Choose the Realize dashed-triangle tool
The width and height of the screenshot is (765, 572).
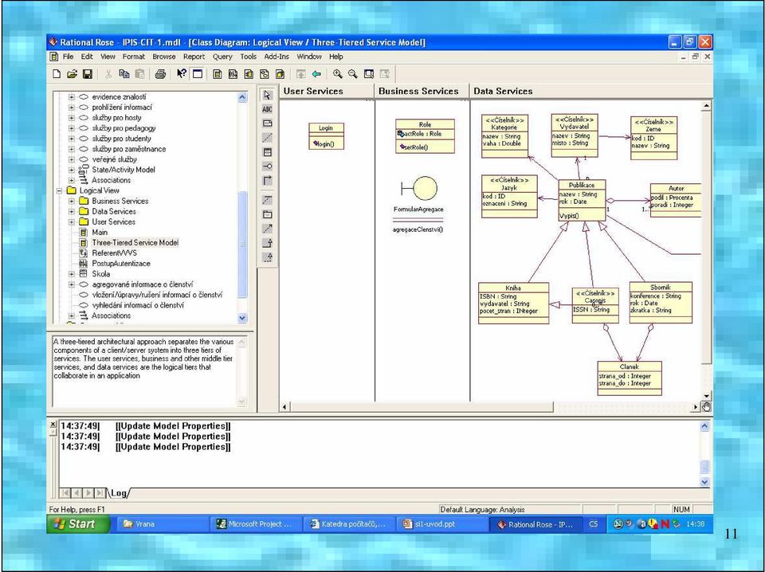[x=268, y=257]
